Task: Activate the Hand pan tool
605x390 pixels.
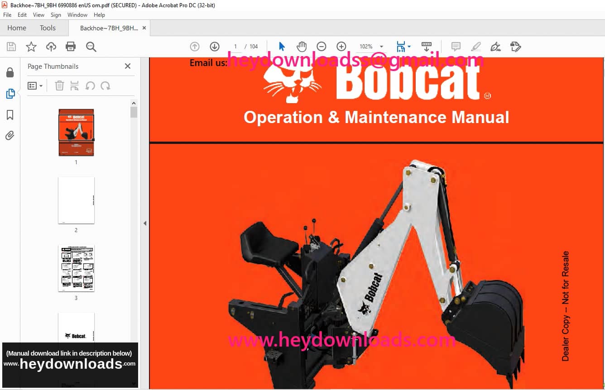Action: click(302, 47)
